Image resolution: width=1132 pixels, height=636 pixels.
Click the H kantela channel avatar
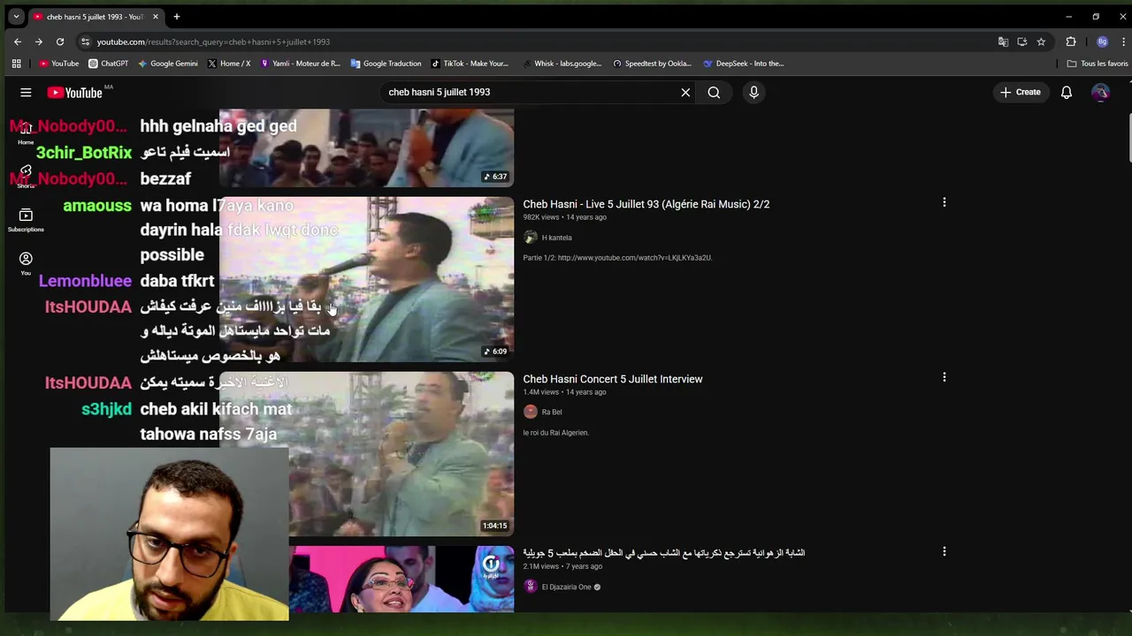coord(530,238)
